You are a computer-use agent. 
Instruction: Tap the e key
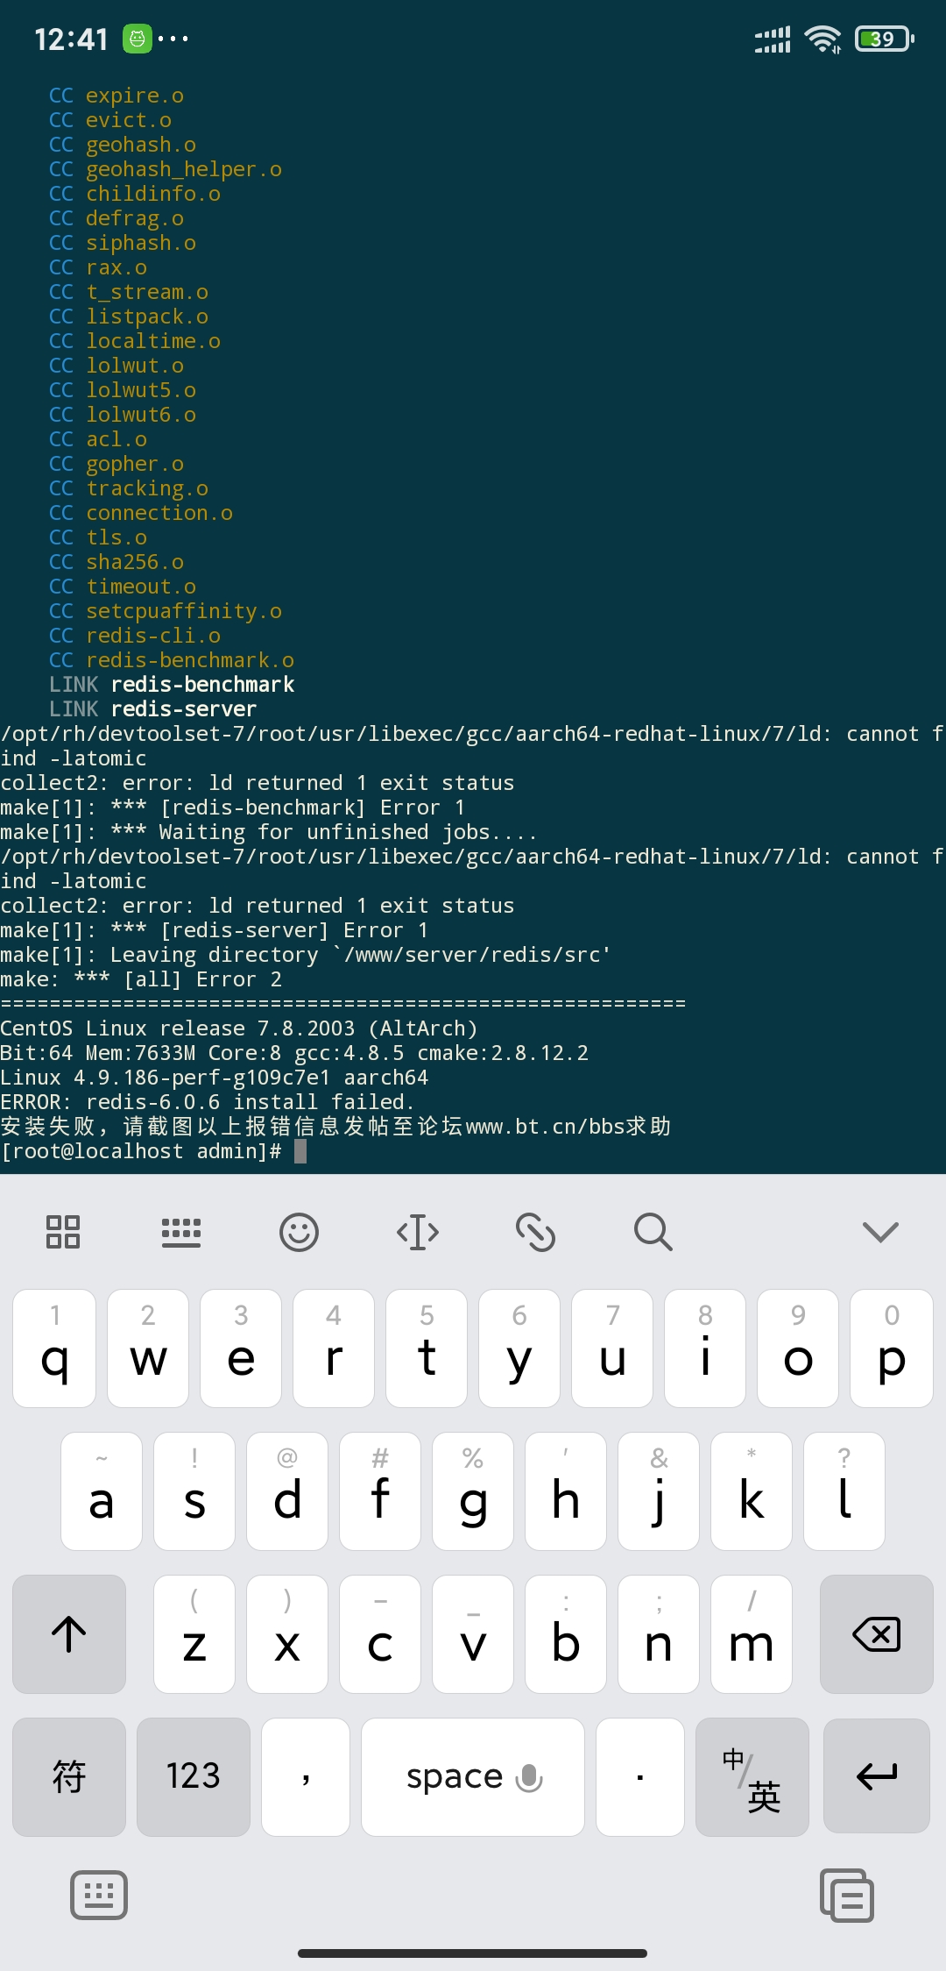tap(241, 1348)
